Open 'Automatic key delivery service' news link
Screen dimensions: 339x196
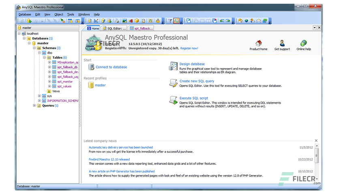(x=121, y=147)
